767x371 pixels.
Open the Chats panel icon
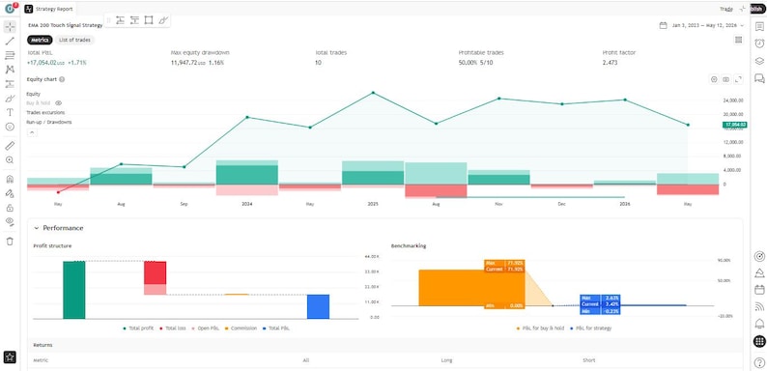coord(759,78)
